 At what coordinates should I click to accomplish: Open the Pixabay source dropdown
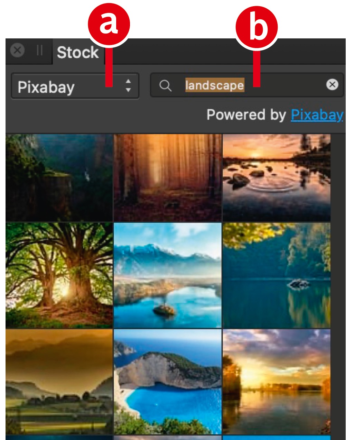click(75, 86)
